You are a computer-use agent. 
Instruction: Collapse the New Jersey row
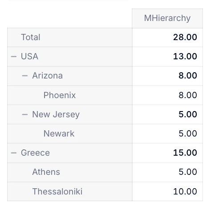click(x=25, y=114)
